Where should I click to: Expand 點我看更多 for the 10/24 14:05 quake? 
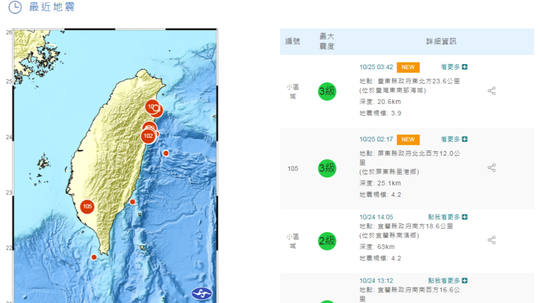coord(447,217)
